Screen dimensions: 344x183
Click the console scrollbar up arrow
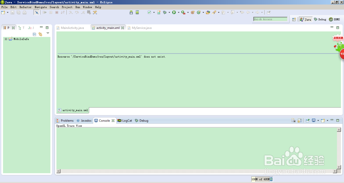pyautogui.click(x=339, y=129)
